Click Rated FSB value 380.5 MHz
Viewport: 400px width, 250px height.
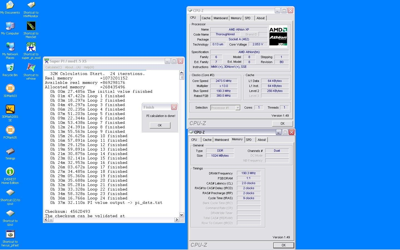pos(224,96)
